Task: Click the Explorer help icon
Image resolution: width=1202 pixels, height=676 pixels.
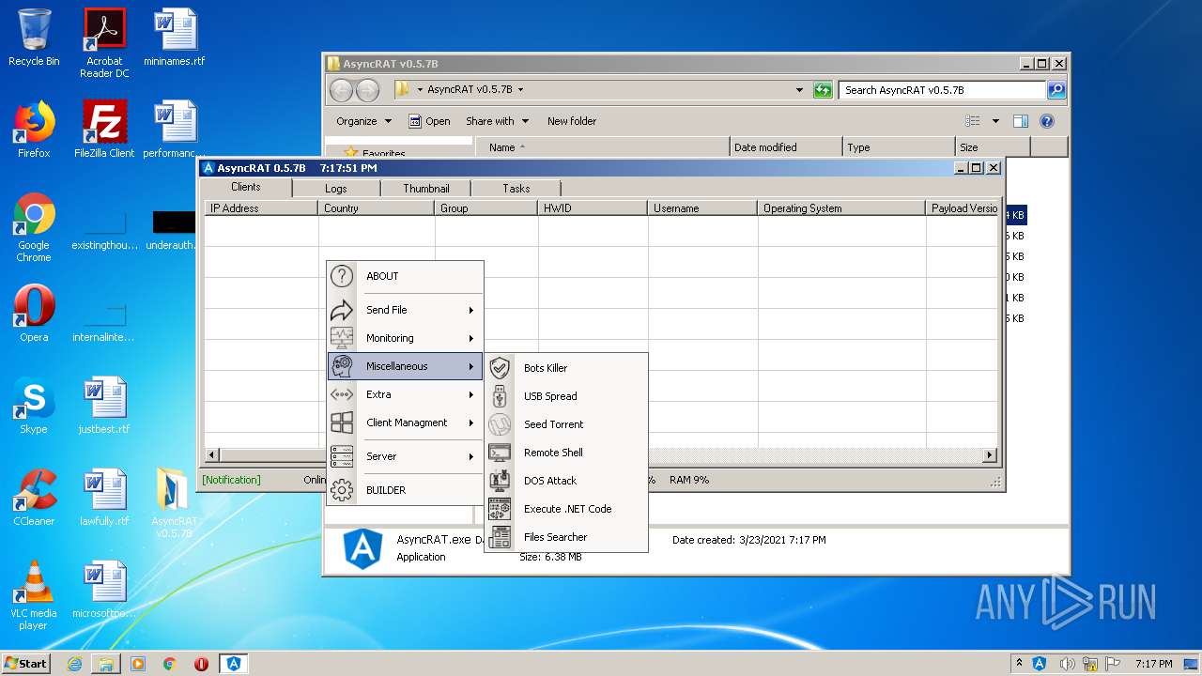Action: click(x=1047, y=121)
